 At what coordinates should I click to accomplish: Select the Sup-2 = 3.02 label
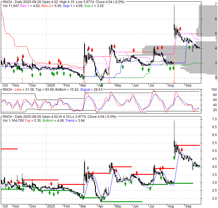(94, 6)
